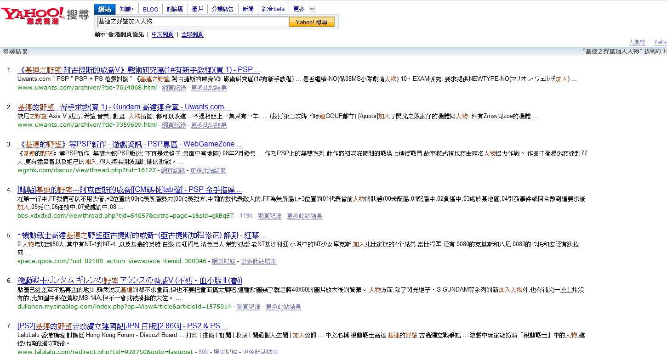Open 更多此站結果 for wgzhk.com result
The width and height of the screenshot is (667, 354).
point(208,170)
